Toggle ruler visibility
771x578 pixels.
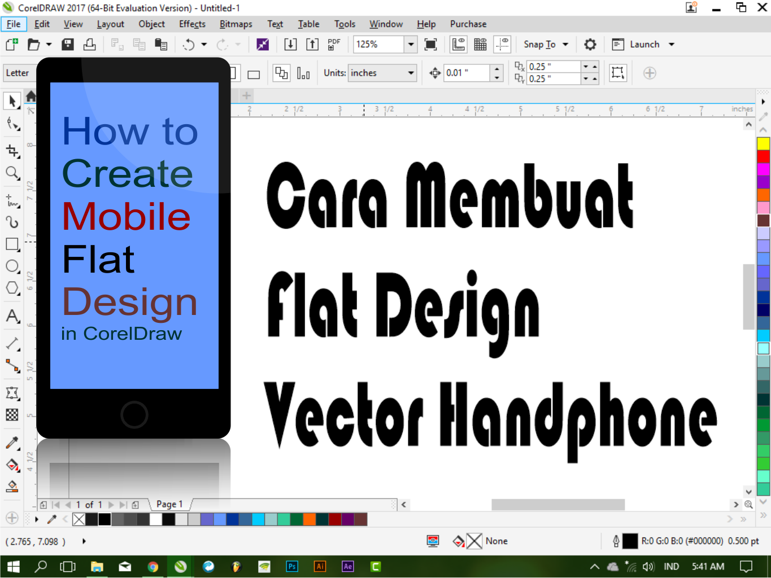click(458, 44)
